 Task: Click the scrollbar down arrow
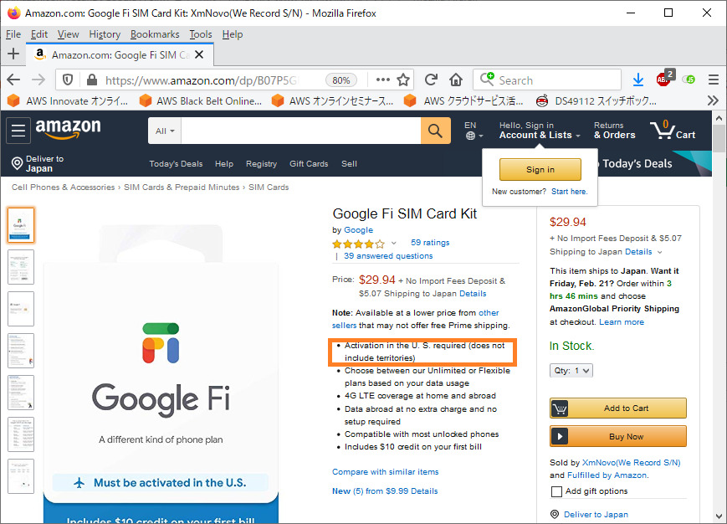click(719, 516)
